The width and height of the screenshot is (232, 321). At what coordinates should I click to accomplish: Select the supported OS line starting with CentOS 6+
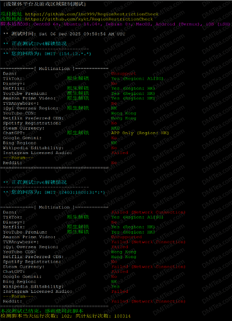tap(132, 24)
